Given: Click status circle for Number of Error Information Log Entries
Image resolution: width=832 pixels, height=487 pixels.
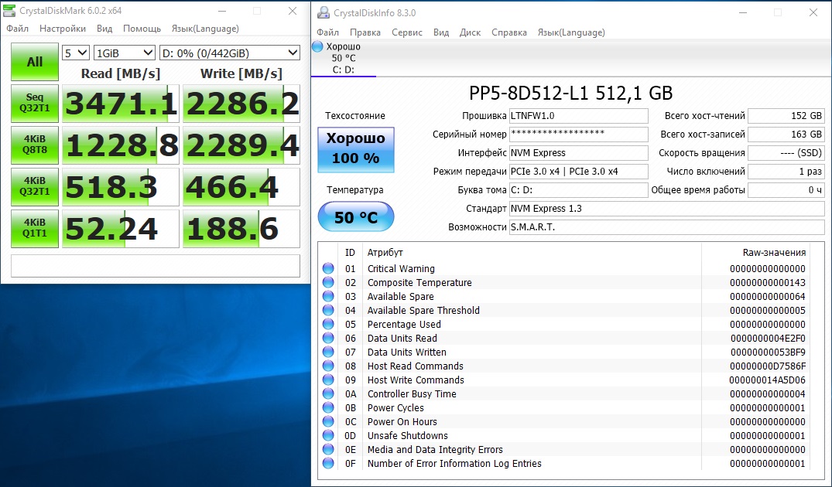Looking at the screenshot, I should [328, 463].
